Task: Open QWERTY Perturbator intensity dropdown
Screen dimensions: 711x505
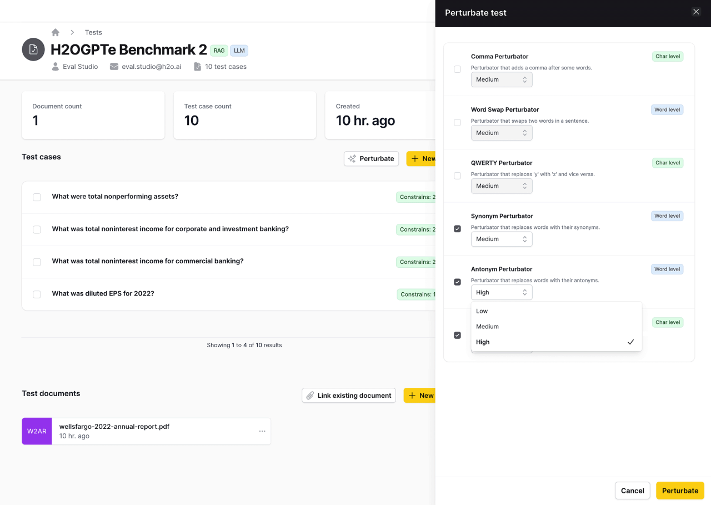Action: 501,186
